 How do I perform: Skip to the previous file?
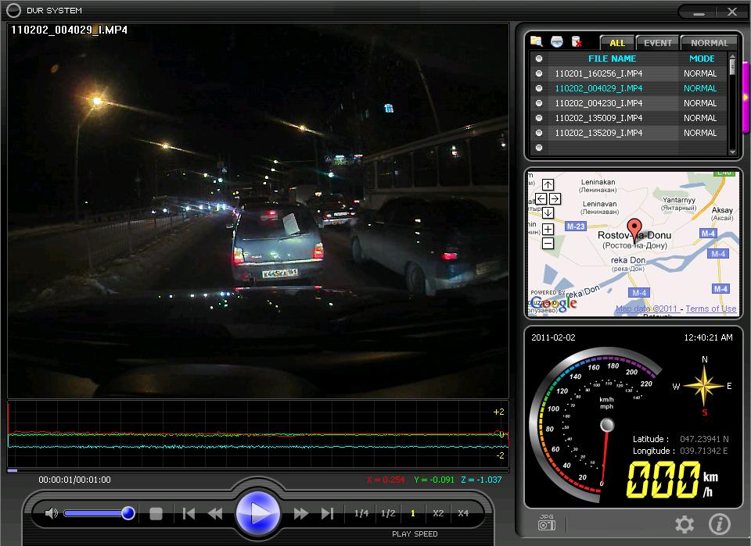point(189,514)
